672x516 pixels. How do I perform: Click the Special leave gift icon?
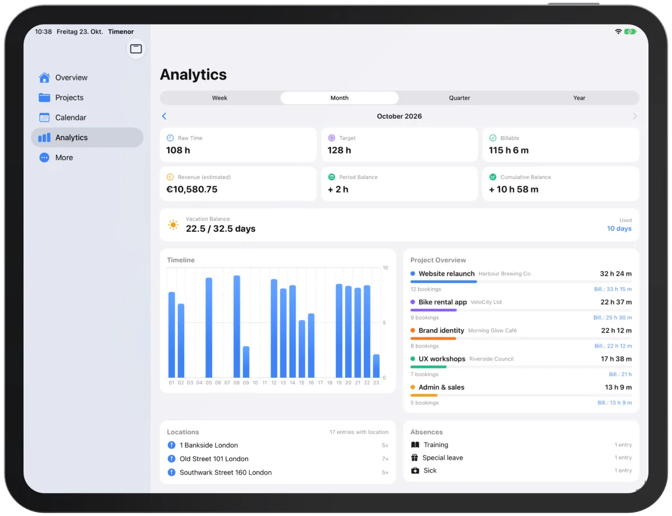click(415, 458)
